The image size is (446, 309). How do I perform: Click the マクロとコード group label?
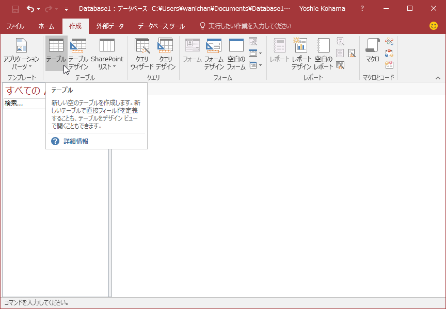click(x=378, y=77)
